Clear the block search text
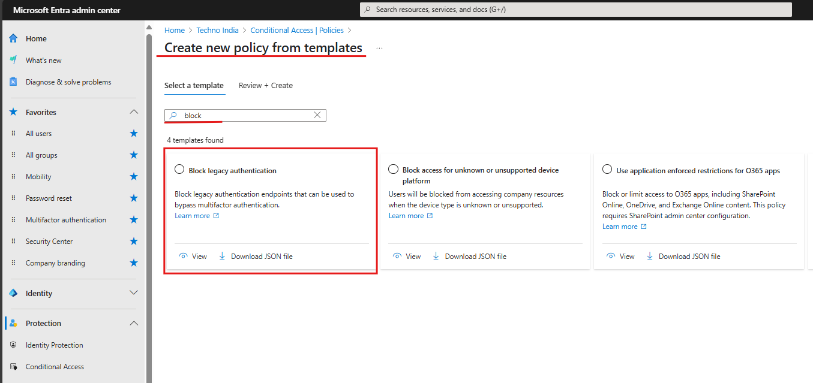This screenshot has height=383, width=813. [x=317, y=115]
